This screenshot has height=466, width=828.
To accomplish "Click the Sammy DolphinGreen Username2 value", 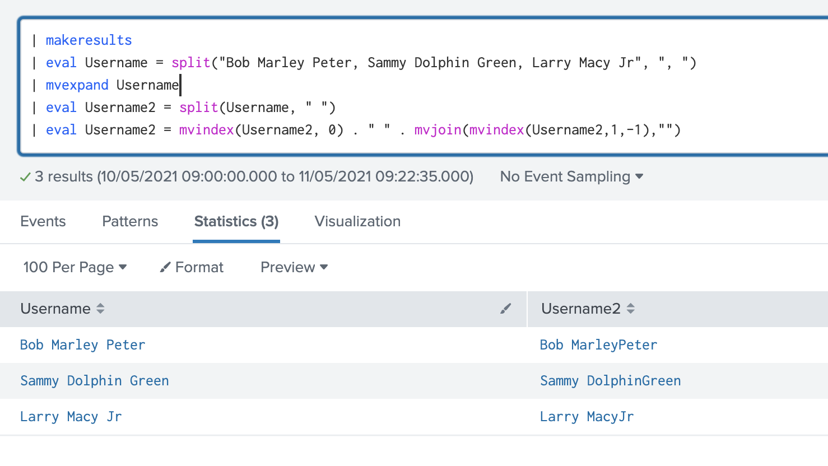I will pyautogui.click(x=610, y=381).
